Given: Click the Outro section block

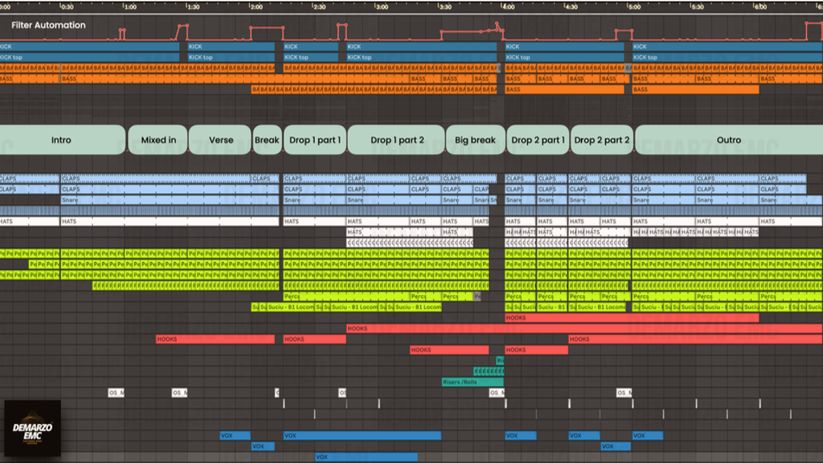Looking at the screenshot, I should click(728, 140).
